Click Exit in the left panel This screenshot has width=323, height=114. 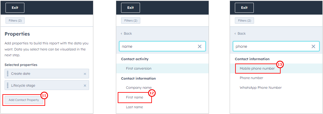[x=15, y=8]
